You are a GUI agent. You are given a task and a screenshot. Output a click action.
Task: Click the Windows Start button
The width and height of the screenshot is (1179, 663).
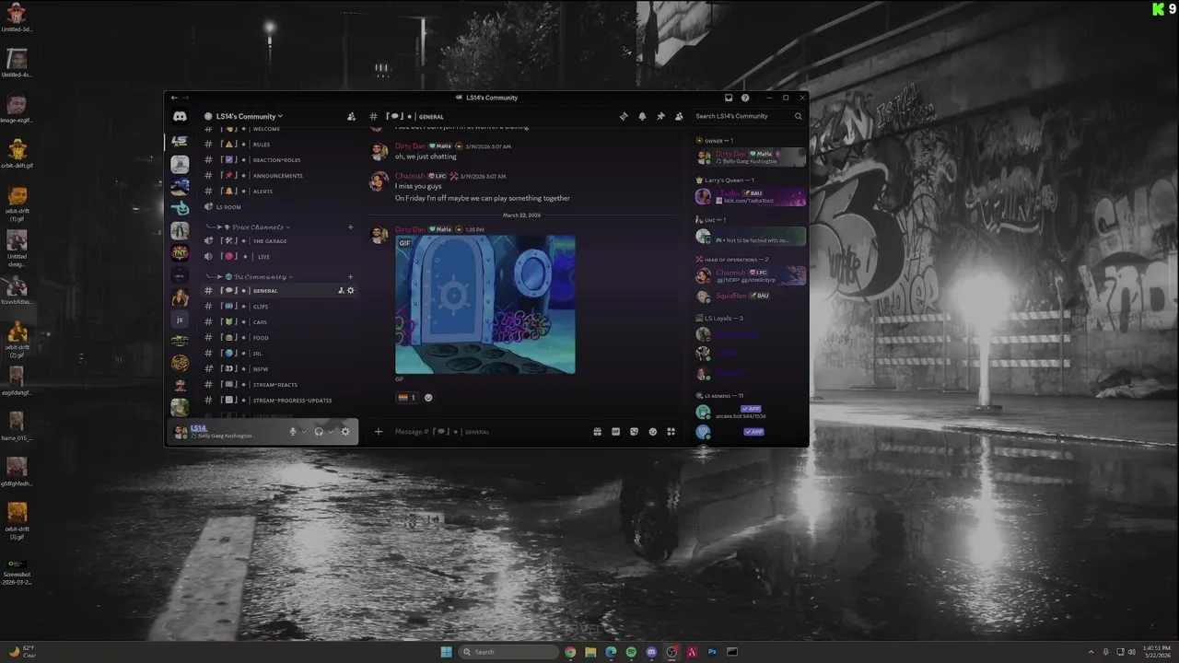pos(446,652)
